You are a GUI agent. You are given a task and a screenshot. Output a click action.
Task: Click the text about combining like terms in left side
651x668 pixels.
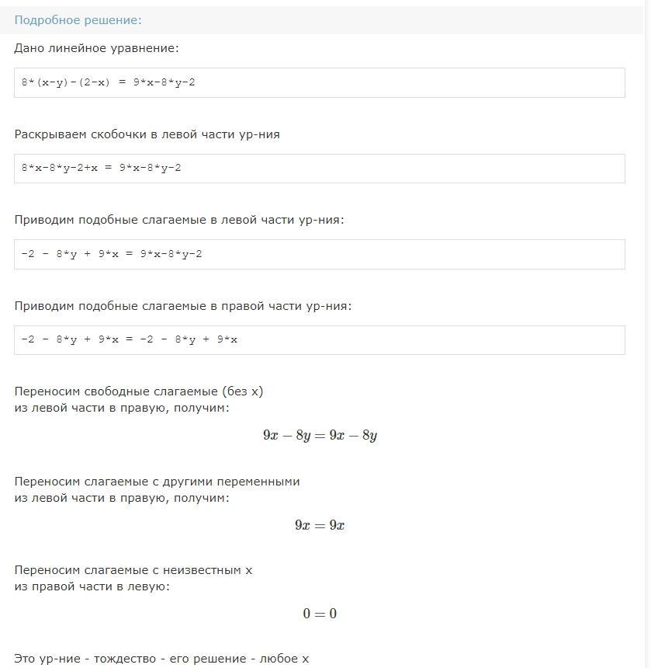[179, 221]
